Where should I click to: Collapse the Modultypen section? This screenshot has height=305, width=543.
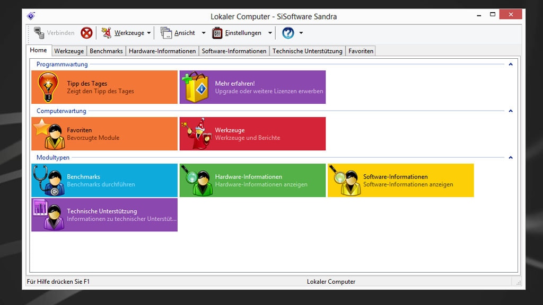tap(511, 157)
